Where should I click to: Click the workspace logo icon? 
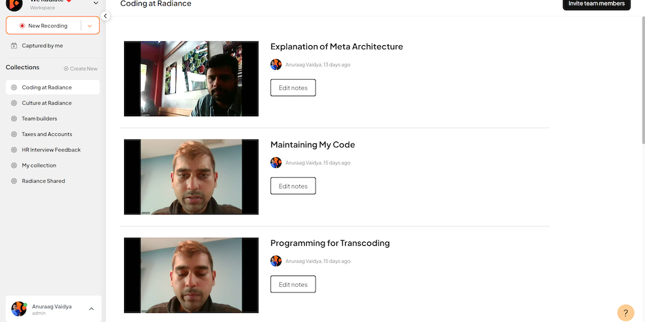14,4
